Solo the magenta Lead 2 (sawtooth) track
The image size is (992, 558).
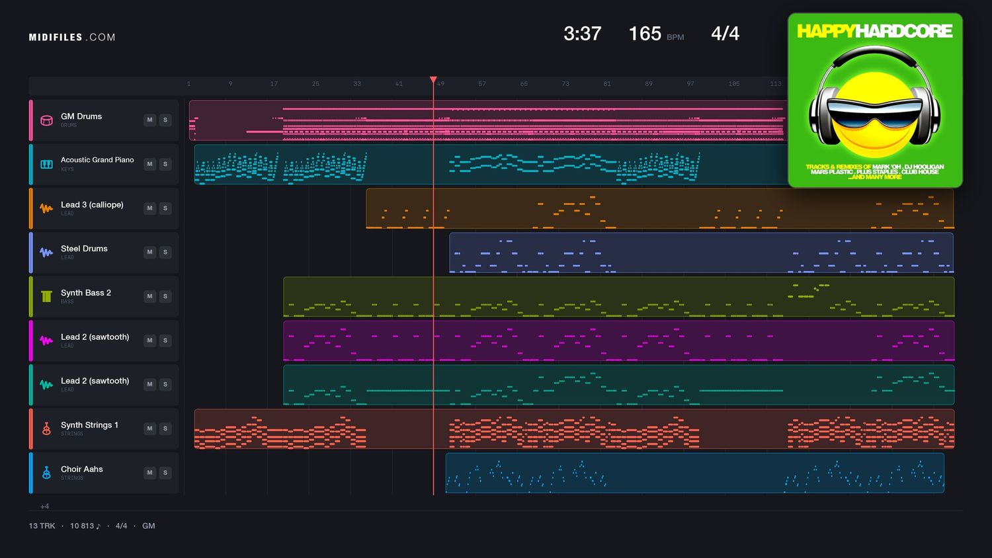tap(165, 340)
